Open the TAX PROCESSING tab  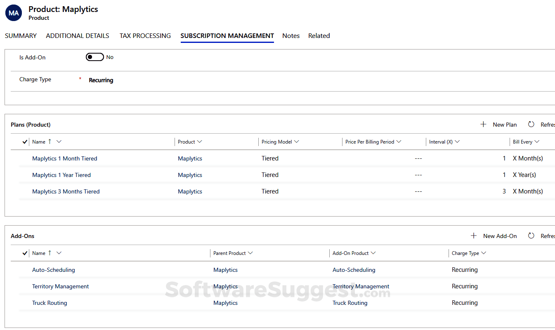tap(145, 36)
